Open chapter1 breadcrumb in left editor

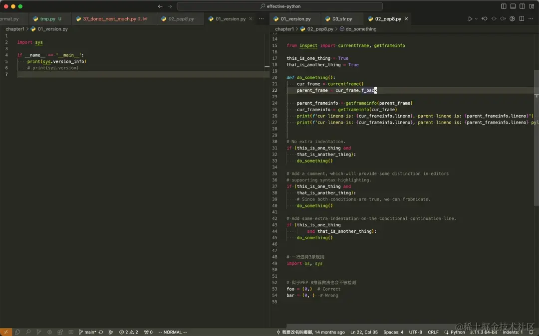(x=15, y=29)
